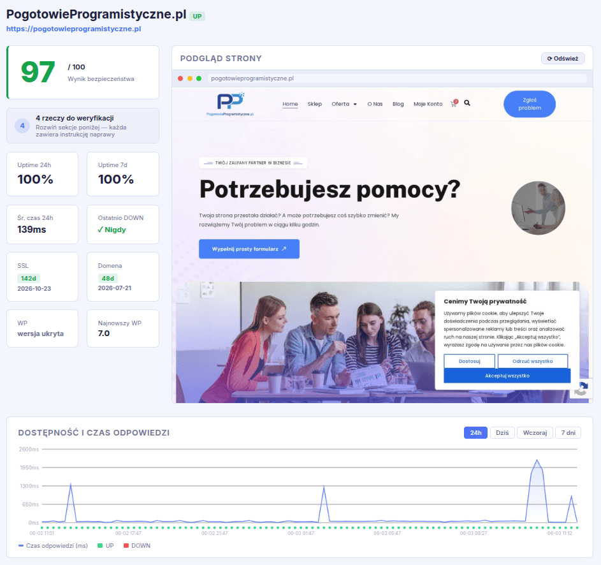Image resolution: width=601 pixels, height=565 pixels.
Task: Click the reCAPTCHA badge icon
Action: pos(581,390)
